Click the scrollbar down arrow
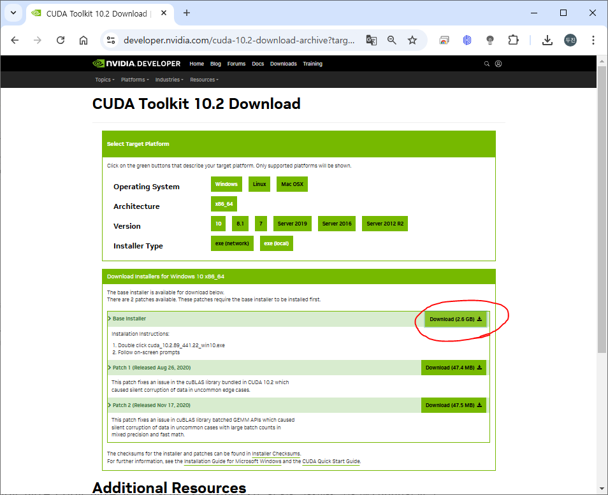This screenshot has width=608, height=495. click(602, 489)
